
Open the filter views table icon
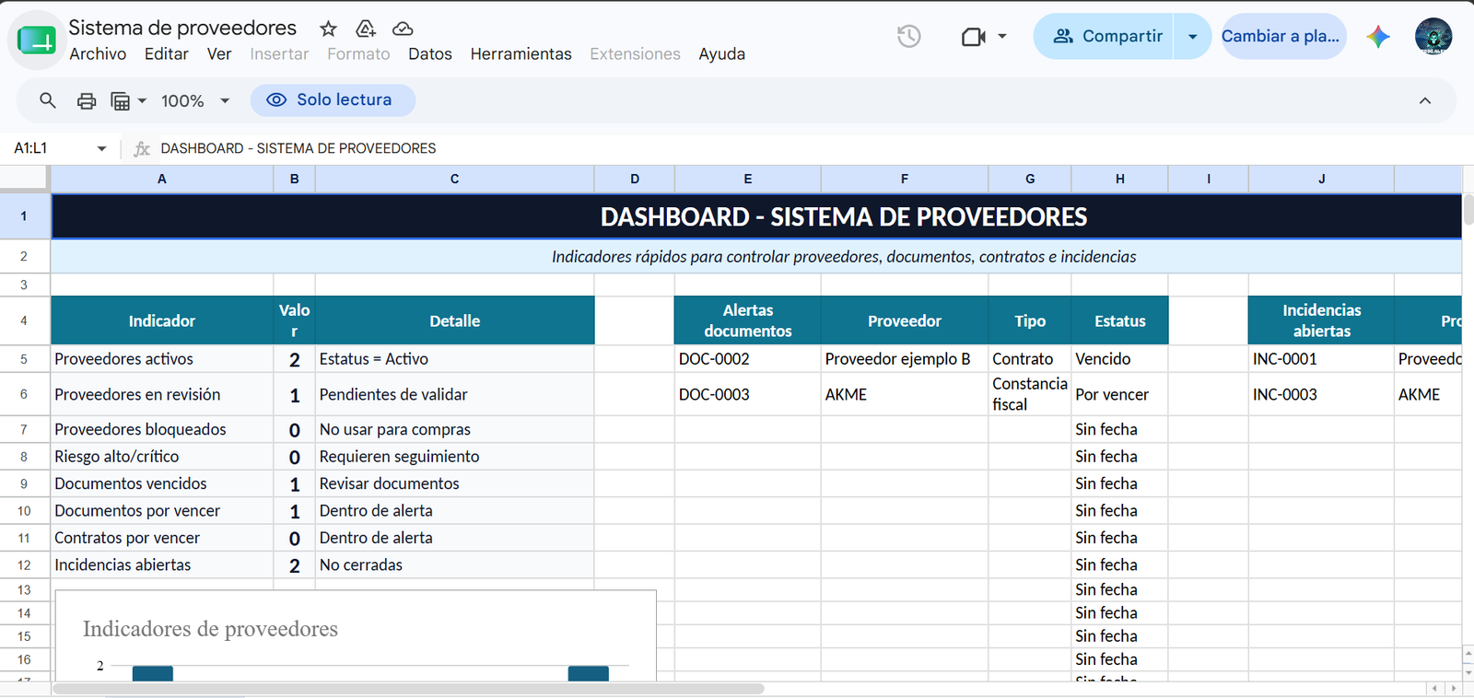click(121, 101)
